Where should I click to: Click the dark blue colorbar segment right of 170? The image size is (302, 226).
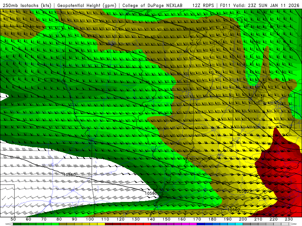tap(201, 224)
